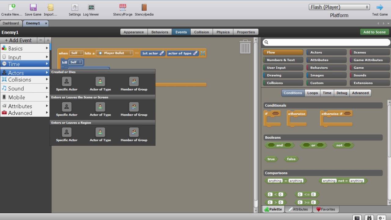Expand the Sound event menu
This screenshot has width=391, height=220.
(25, 88)
